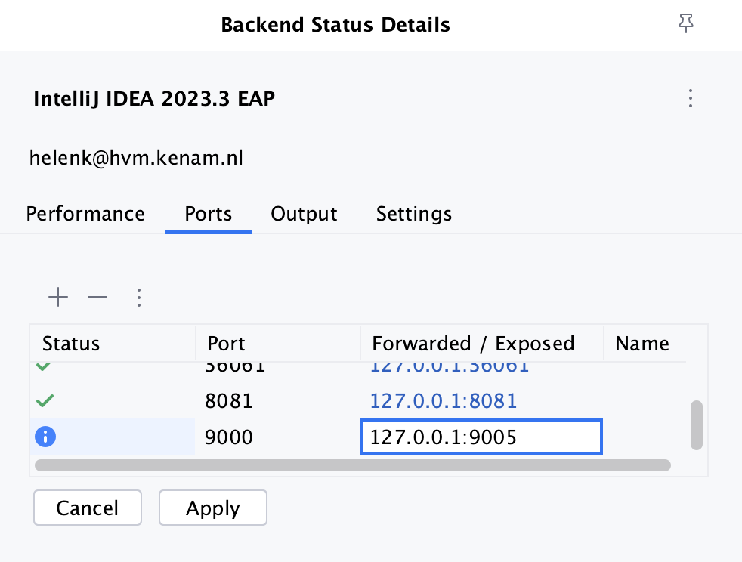
Task: Select the Ports tab
Action: (x=208, y=214)
